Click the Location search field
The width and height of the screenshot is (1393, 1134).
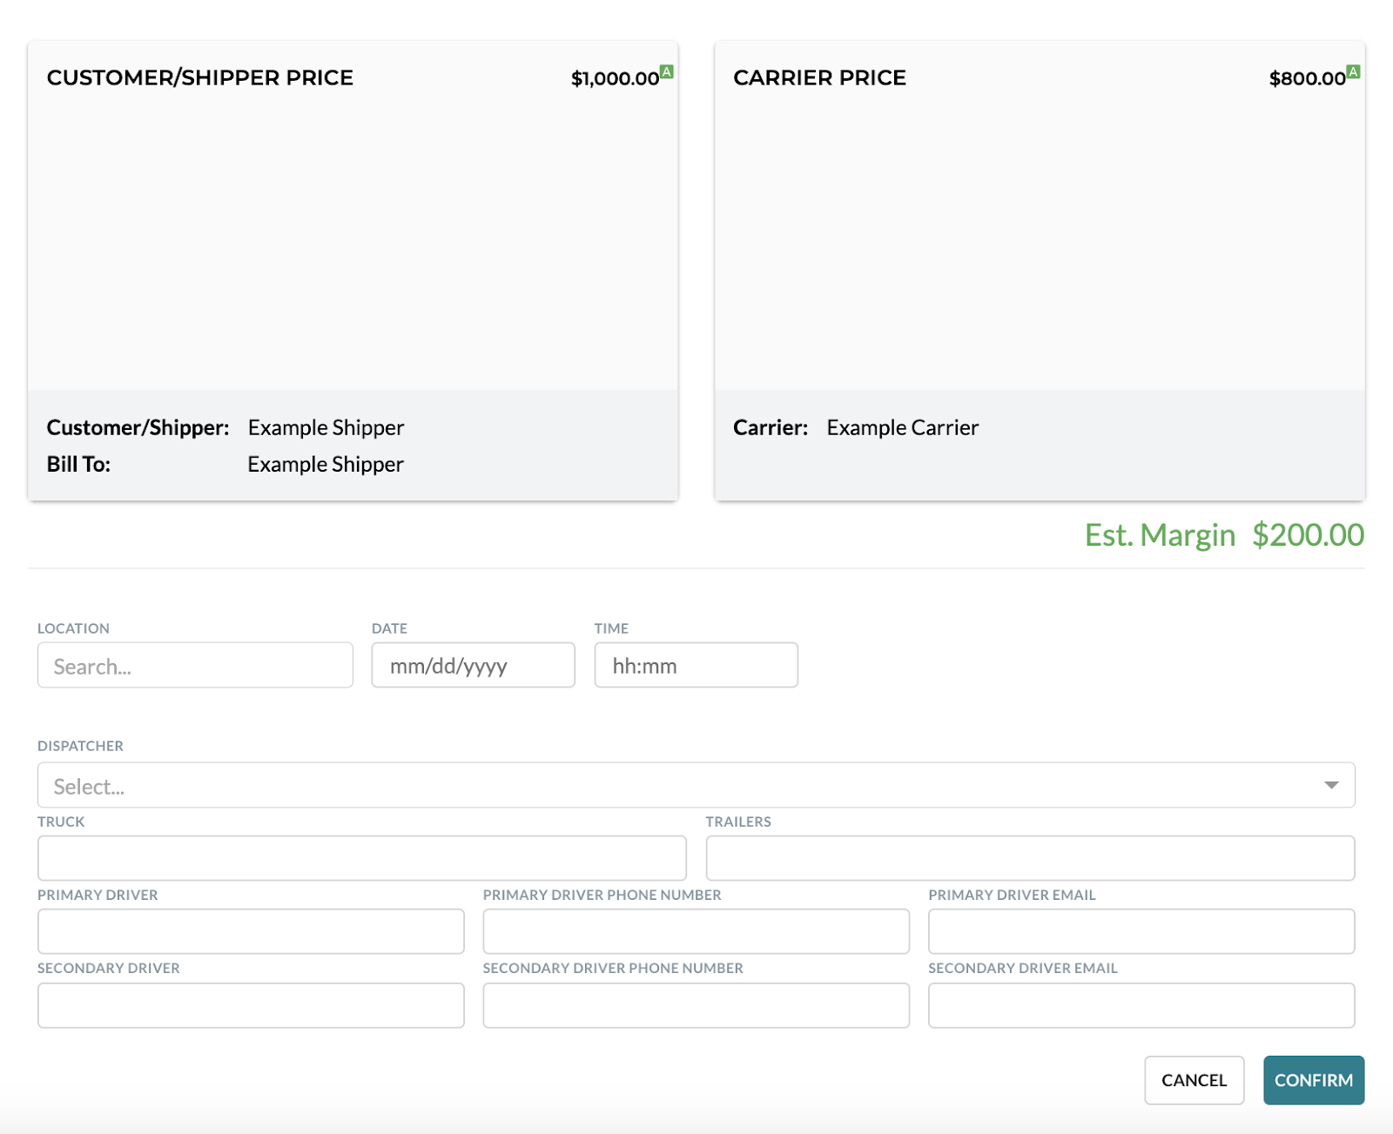pyautogui.click(x=195, y=665)
